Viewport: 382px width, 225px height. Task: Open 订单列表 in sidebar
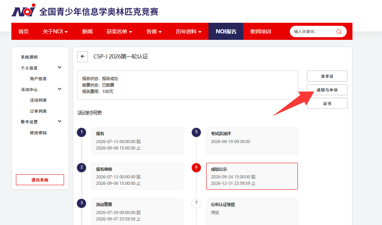(x=38, y=111)
